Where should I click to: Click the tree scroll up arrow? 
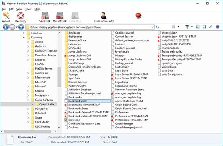tap(59, 33)
